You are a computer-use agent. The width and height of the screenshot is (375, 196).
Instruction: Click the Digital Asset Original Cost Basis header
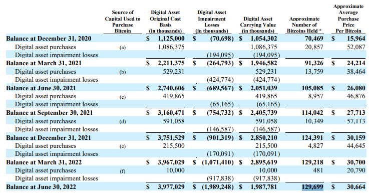click(x=165, y=22)
